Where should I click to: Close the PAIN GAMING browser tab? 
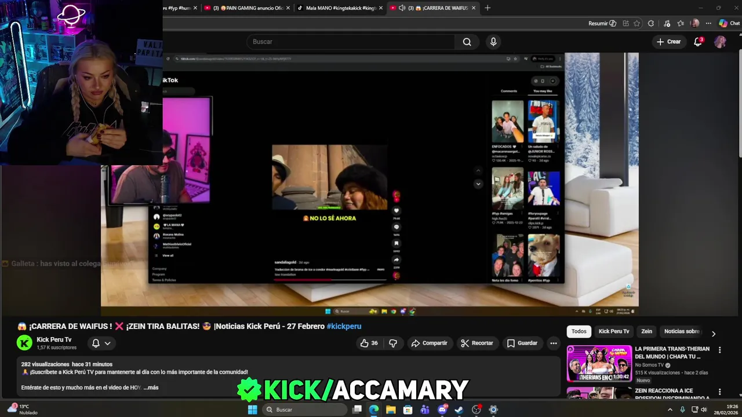tap(288, 8)
